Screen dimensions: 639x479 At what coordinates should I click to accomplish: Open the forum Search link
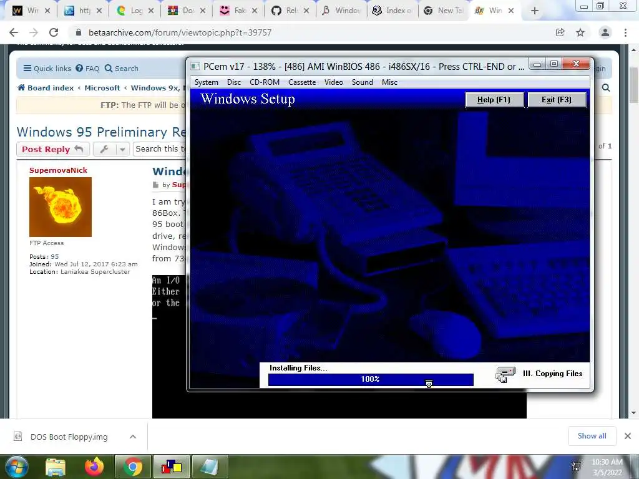click(x=122, y=69)
